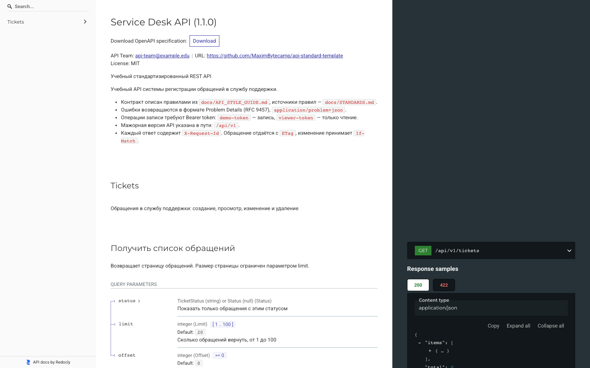Image resolution: width=590 pixels, height=368 pixels.
Task: Select the 422 response sample tab
Action: [444, 285]
